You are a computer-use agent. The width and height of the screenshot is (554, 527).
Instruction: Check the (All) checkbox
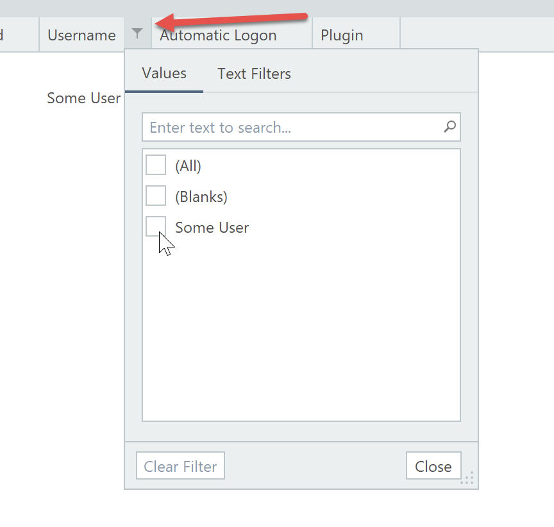click(156, 165)
